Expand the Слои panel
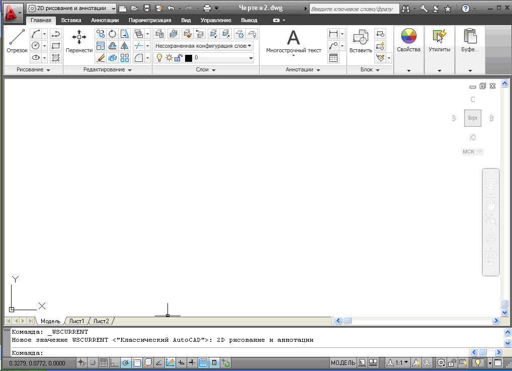 (x=206, y=69)
